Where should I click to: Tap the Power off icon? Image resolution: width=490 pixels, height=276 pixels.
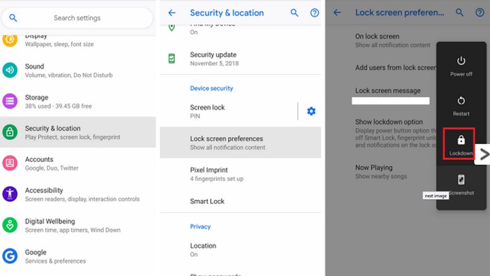461,61
